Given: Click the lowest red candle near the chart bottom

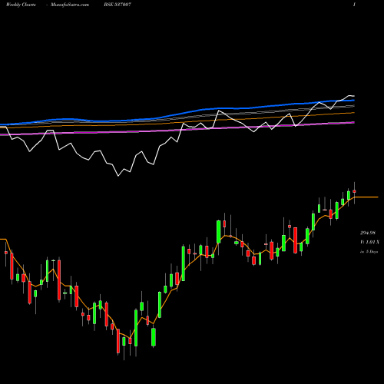Looking at the screenshot, I should tap(118, 341).
